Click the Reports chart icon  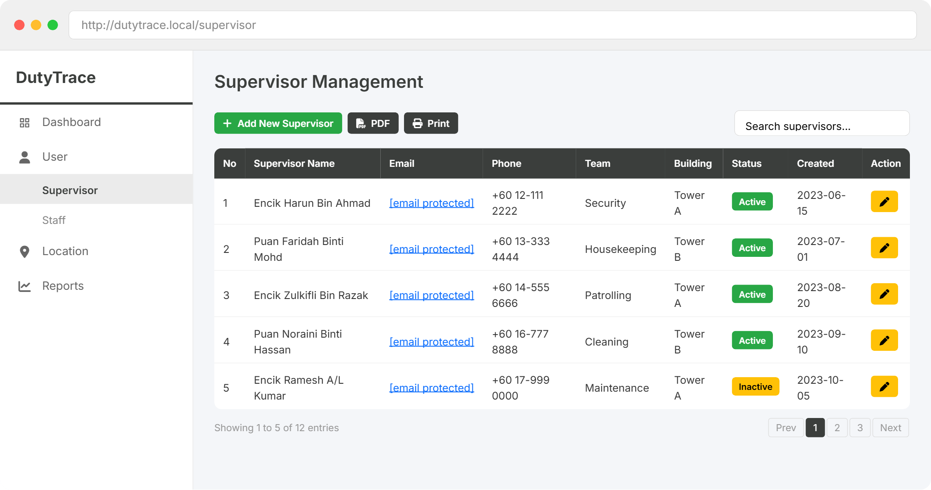click(25, 286)
